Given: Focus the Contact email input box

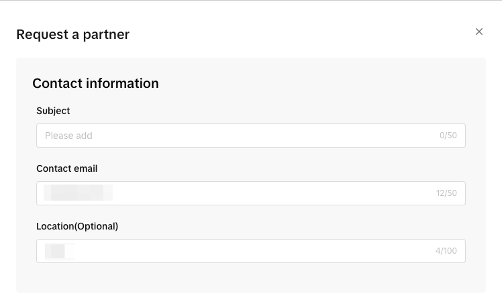Looking at the screenshot, I should click(x=268, y=193).
